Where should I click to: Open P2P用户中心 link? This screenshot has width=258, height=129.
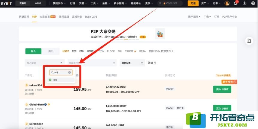tap(230, 16)
